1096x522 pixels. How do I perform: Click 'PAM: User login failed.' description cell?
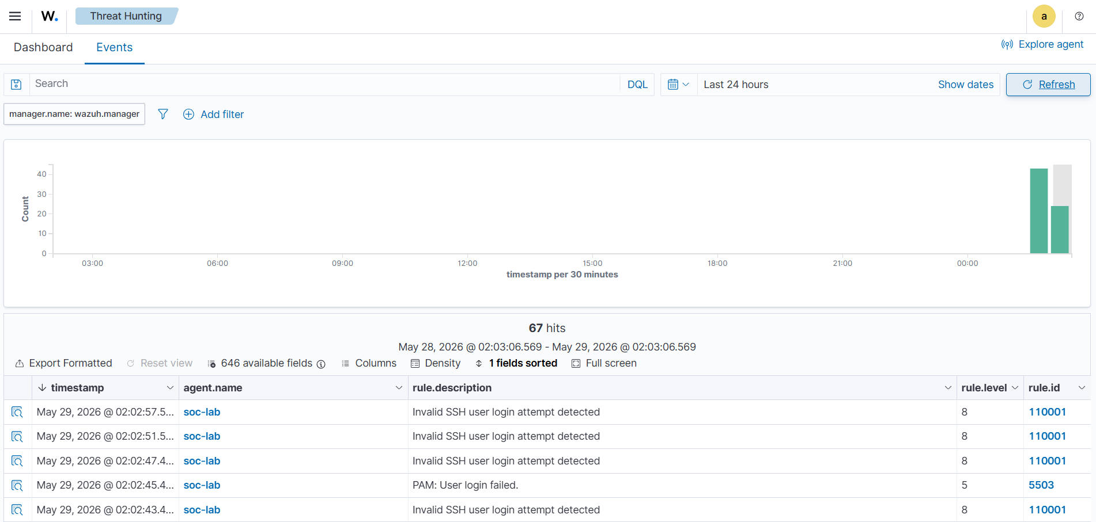click(x=465, y=485)
